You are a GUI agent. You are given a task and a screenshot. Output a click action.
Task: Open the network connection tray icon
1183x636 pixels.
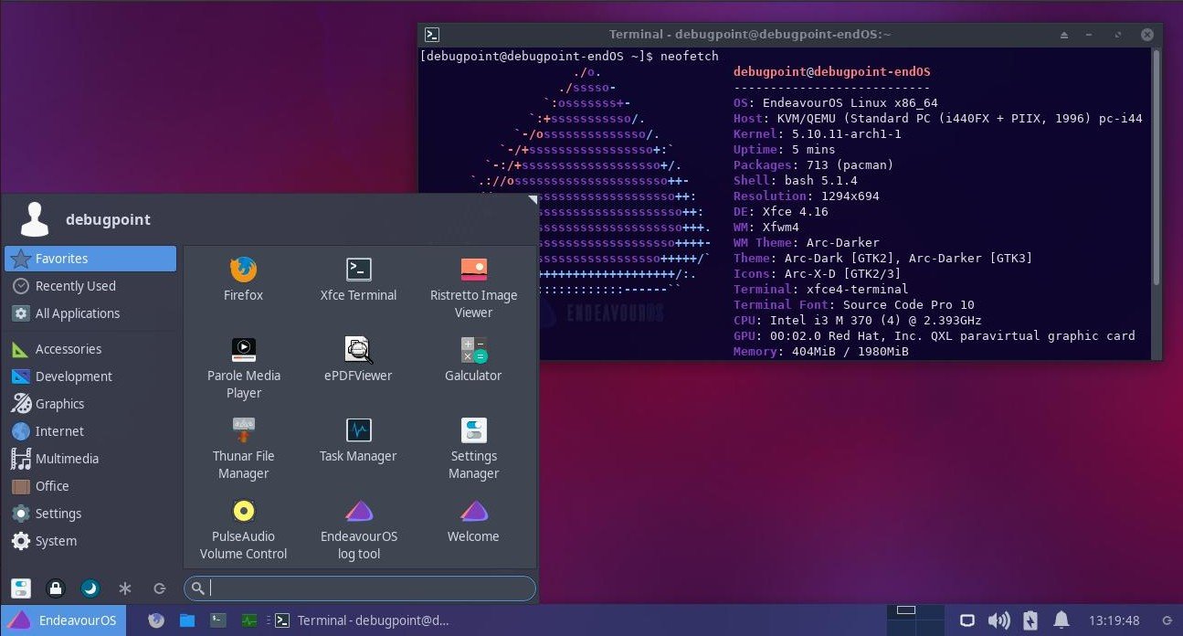coord(966,620)
